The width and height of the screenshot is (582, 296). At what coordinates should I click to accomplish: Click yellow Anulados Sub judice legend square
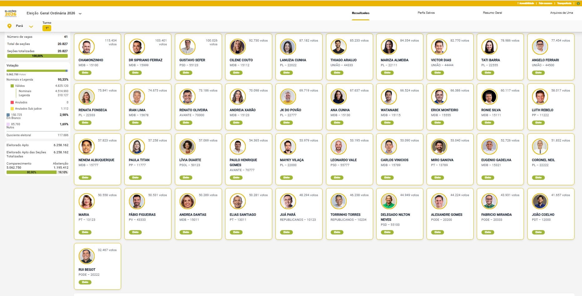tap(12, 109)
